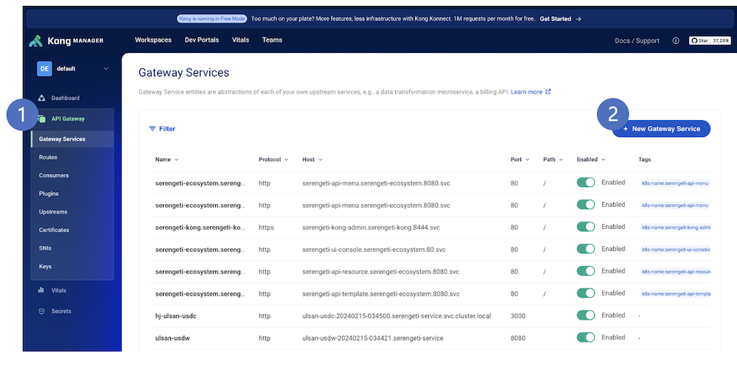Expand the default workspace dropdown
Image resolution: width=737 pixels, height=369 pixels.
105,68
